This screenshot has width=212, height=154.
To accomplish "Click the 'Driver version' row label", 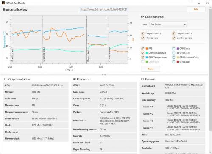I will click(12, 118).
